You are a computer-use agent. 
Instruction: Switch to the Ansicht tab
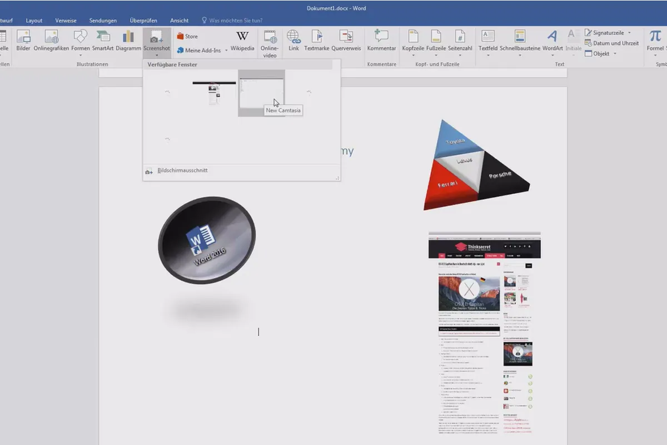coord(180,21)
